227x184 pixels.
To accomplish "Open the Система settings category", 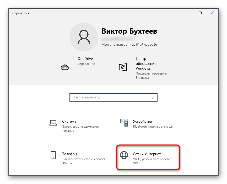I will 69,122.
